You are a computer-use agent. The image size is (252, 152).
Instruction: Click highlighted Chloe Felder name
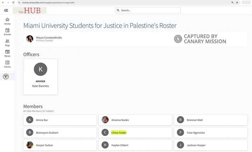coord(119,132)
